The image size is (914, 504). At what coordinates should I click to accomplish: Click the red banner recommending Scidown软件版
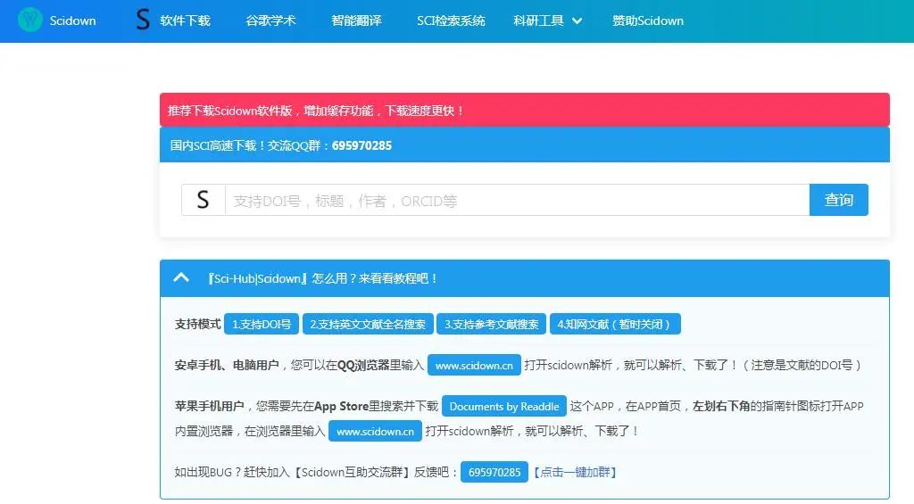[x=525, y=110]
